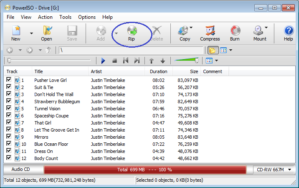Click the New image toolbar icon
Image resolution: width=299 pixels, height=188 pixels.
(x=16, y=33)
